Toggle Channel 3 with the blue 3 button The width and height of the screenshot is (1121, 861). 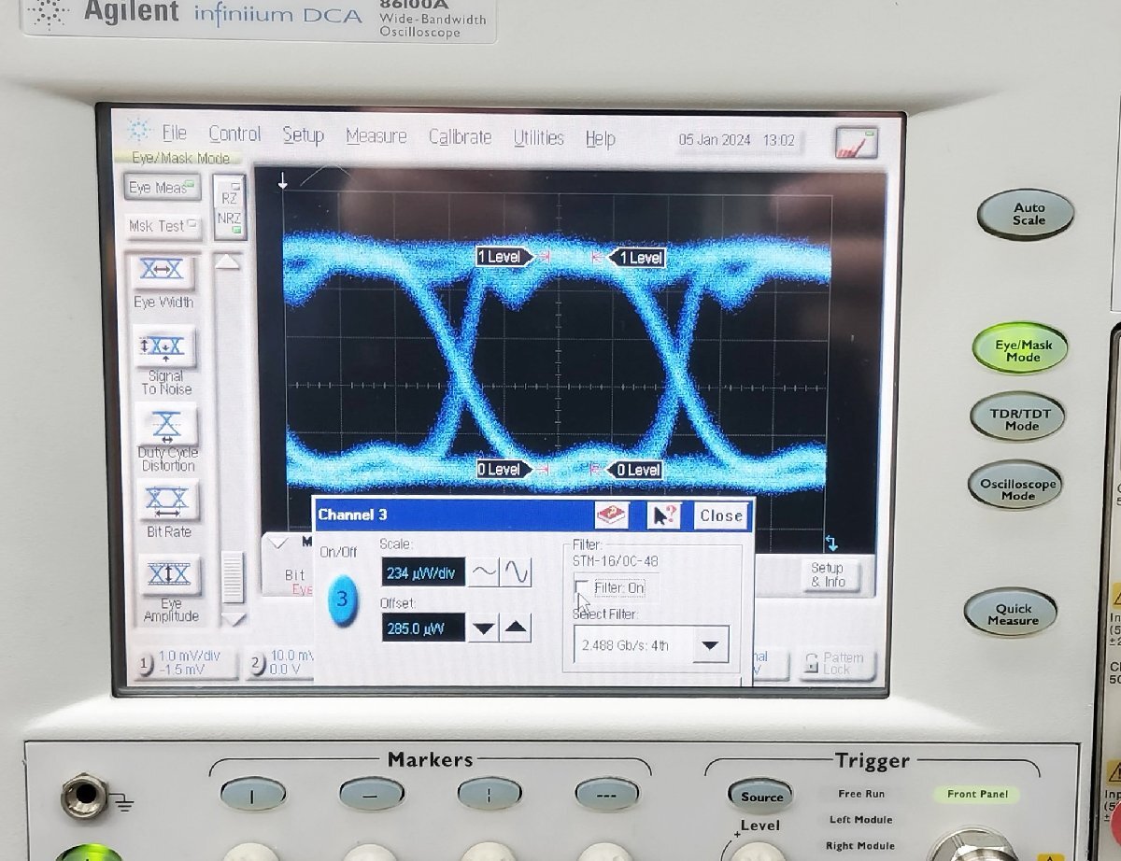tap(341, 599)
